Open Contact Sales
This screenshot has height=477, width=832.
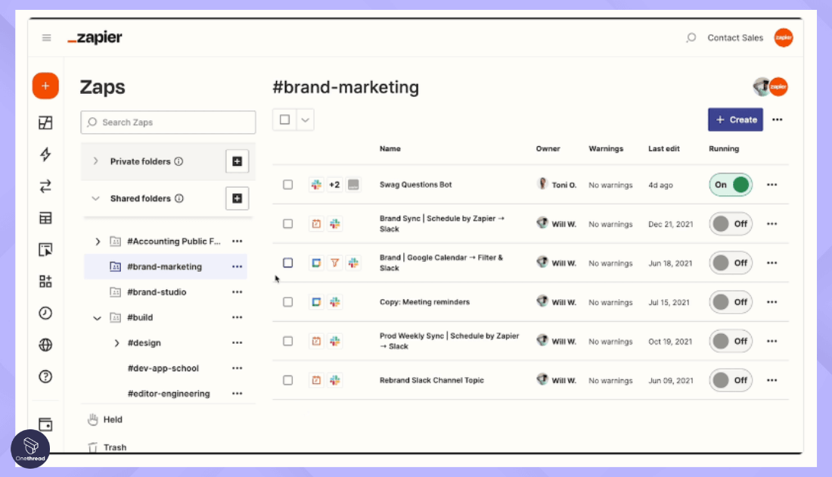click(734, 37)
